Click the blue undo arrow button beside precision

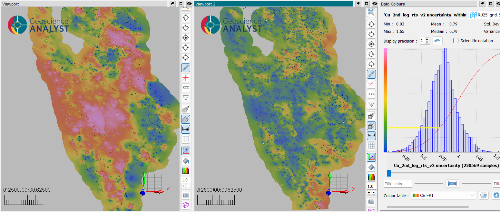(437, 41)
